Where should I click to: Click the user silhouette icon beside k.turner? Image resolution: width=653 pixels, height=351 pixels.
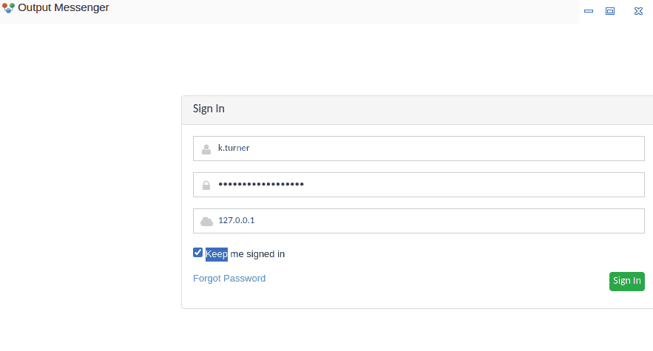click(x=206, y=149)
